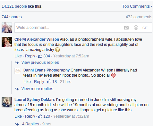Like Cheryl Alexander Wilson's comment
This screenshot has width=153, height=126.
click(18, 56)
